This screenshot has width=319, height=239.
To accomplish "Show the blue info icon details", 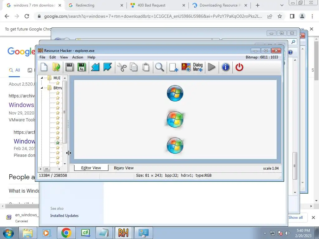I will click(x=226, y=67).
